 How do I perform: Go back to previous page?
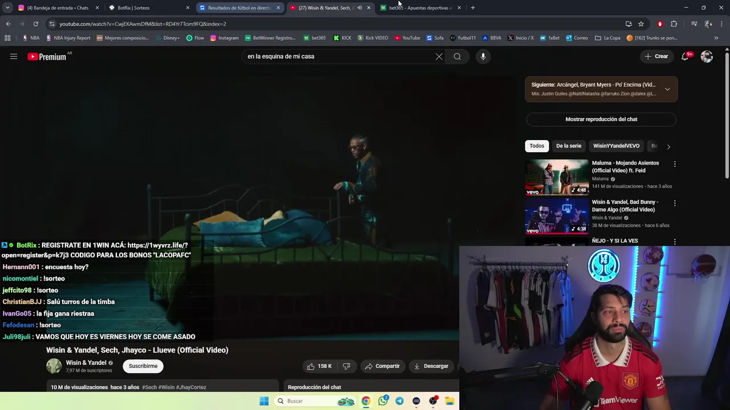(x=8, y=24)
